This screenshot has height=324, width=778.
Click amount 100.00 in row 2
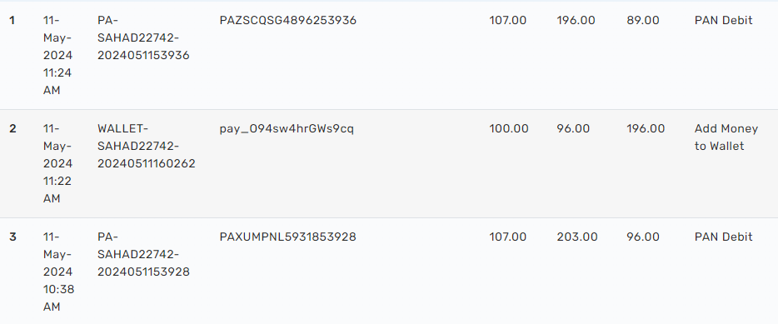tap(509, 128)
